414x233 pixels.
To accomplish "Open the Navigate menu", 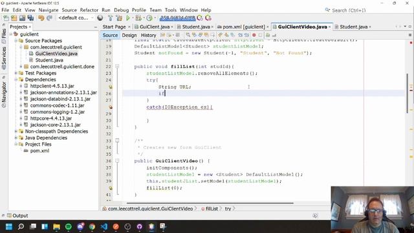I will coord(49,10).
